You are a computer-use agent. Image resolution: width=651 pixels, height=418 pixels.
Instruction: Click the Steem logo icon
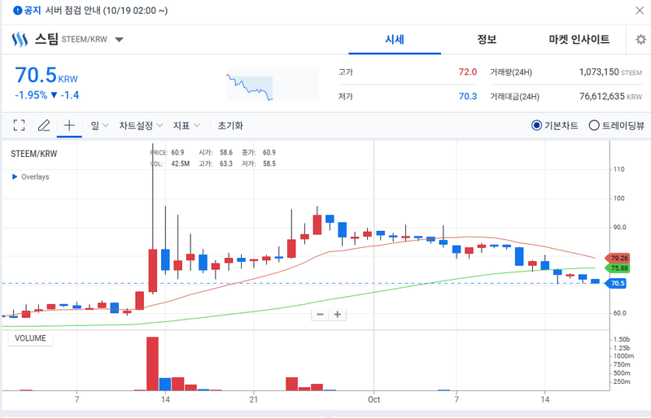(x=20, y=39)
